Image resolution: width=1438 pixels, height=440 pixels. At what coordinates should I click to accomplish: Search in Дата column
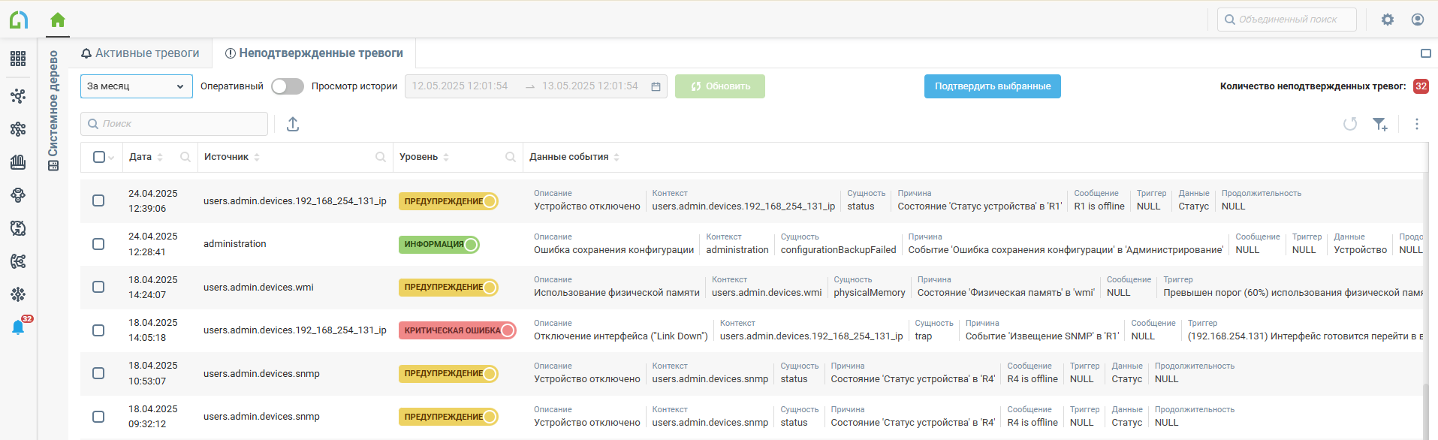click(x=185, y=157)
